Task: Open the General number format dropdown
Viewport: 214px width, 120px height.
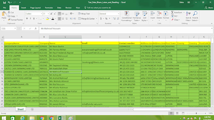Action: (x=118, y=14)
